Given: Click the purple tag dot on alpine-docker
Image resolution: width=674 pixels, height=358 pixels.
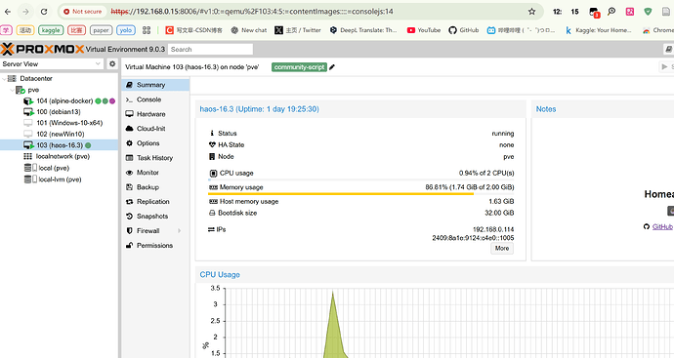Looking at the screenshot, I should point(112,101).
